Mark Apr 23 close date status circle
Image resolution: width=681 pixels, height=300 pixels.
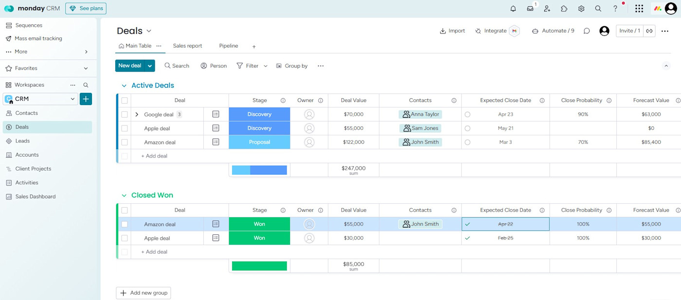click(x=467, y=114)
